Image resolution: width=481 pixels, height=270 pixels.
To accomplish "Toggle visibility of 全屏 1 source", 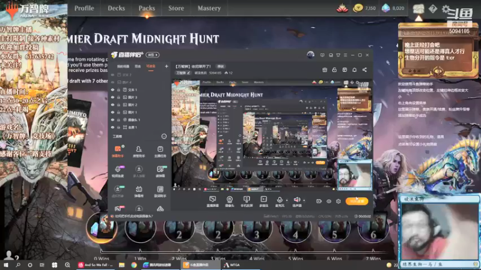I will 112,127.
